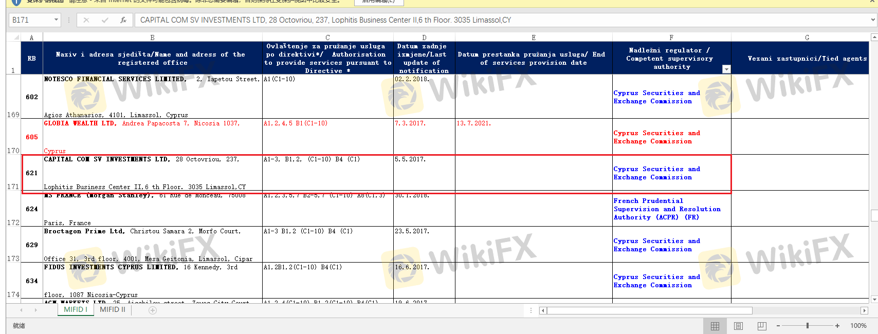Click authorisation cell A1-3, B1,2, (C1-10) B4 (C1) in row 171
Image resolution: width=878 pixels, height=334 pixels.
tap(328, 173)
